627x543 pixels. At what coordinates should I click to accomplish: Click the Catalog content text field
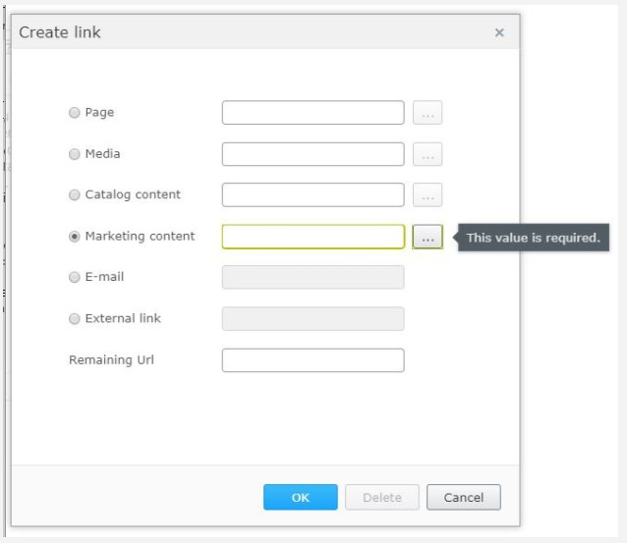[313, 195]
